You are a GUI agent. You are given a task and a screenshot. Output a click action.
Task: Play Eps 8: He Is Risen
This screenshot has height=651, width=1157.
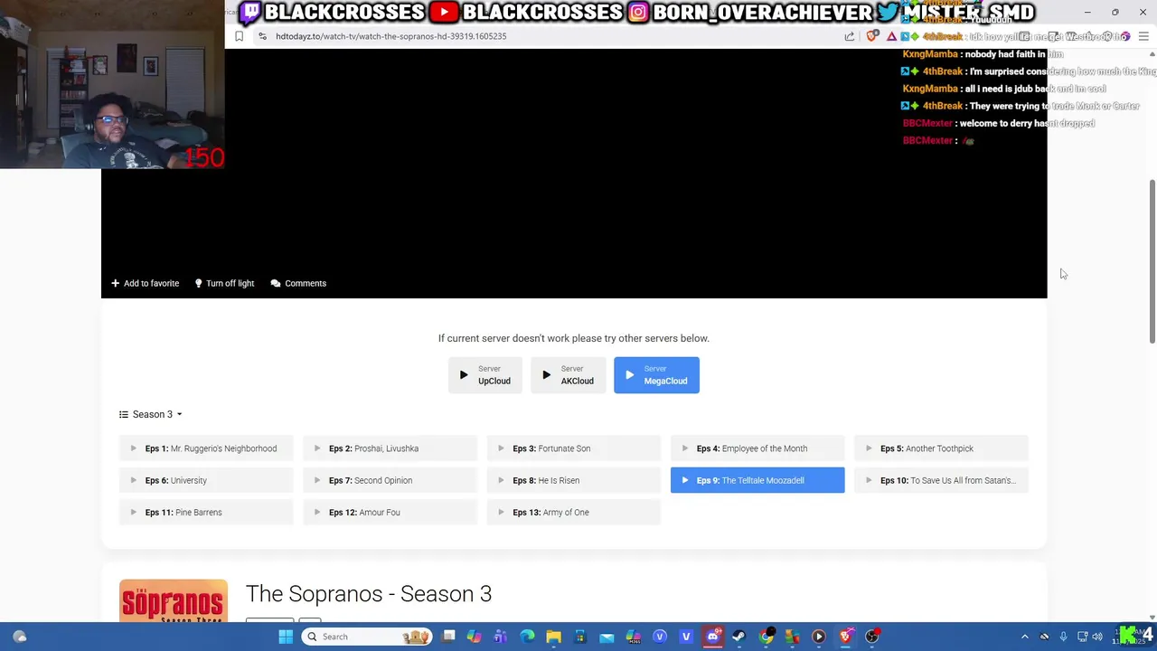tap(574, 480)
